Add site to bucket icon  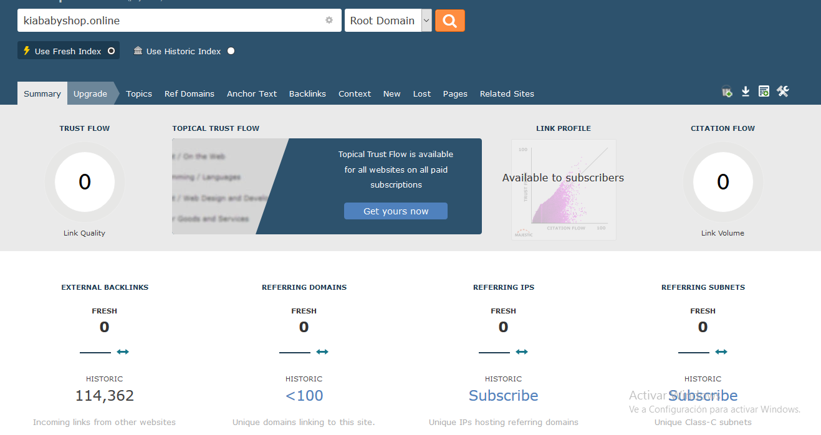click(x=726, y=92)
